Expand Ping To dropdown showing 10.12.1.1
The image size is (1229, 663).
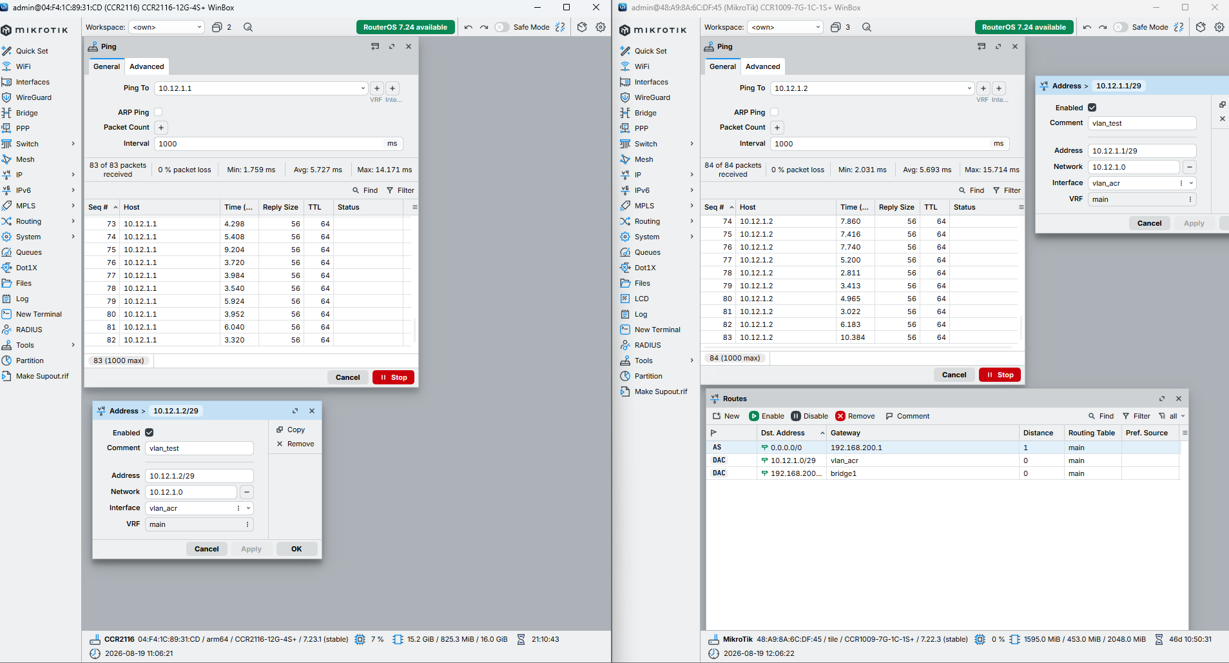click(363, 88)
